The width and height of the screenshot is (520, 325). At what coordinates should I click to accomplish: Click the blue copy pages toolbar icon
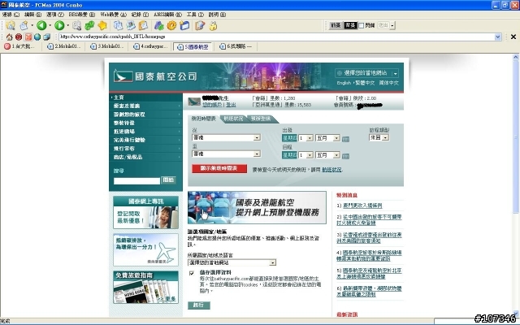(118, 25)
